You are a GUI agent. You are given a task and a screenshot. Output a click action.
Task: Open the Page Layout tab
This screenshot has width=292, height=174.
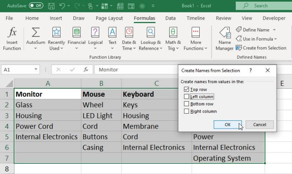(x=109, y=18)
